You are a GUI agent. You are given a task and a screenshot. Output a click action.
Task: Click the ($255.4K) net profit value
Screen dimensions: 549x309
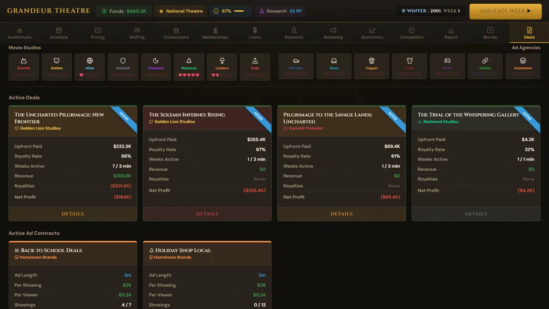pyautogui.click(x=254, y=191)
